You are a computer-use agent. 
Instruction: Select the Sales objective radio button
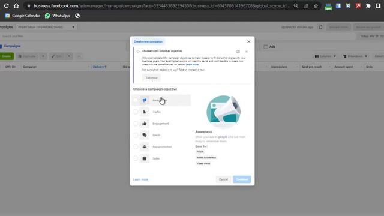click(136, 158)
